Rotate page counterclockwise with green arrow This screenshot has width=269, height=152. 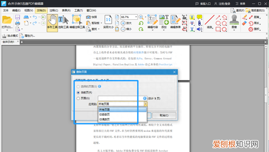tap(141, 23)
